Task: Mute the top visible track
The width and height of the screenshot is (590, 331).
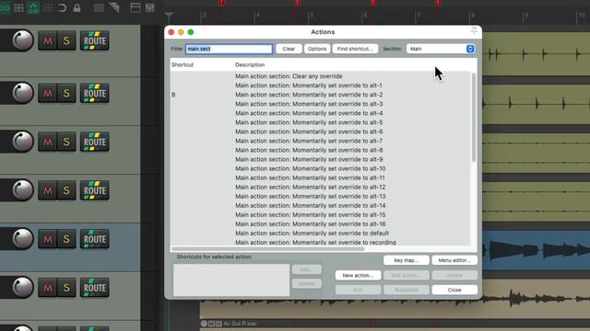Action: pyautogui.click(x=47, y=40)
